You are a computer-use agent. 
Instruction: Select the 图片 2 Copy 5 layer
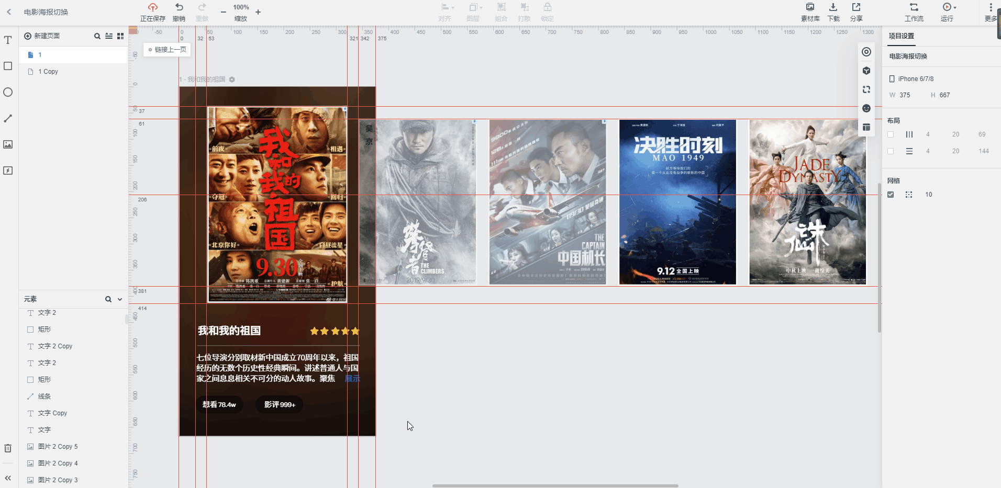point(73,447)
